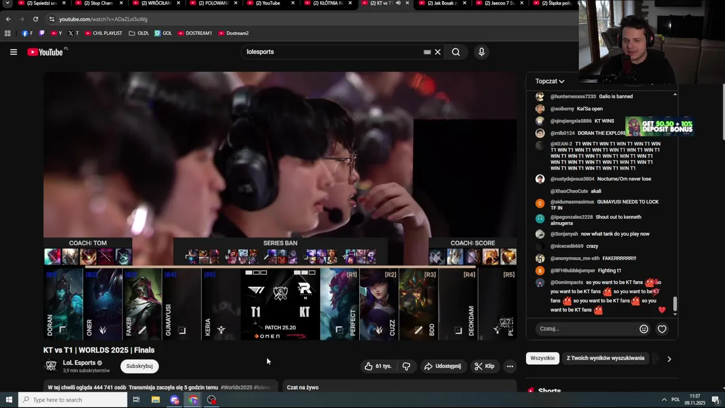Open the on-screen keyboard in search box
Screen dimensions: 725x408
click(x=427, y=52)
